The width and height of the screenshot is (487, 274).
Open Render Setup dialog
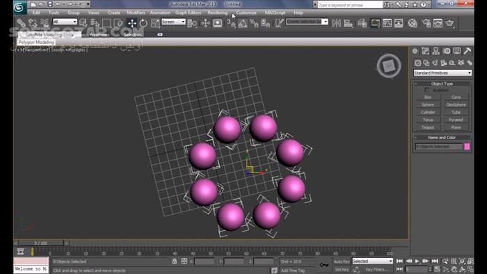[426, 23]
